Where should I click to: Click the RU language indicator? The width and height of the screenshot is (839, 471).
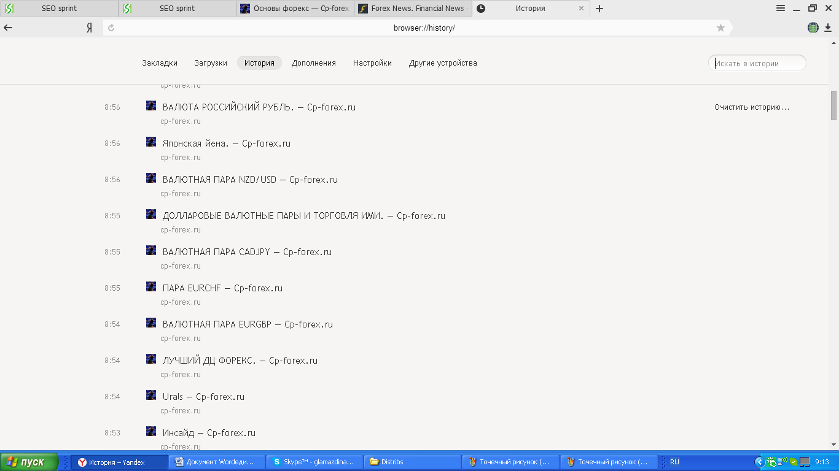click(x=674, y=462)
